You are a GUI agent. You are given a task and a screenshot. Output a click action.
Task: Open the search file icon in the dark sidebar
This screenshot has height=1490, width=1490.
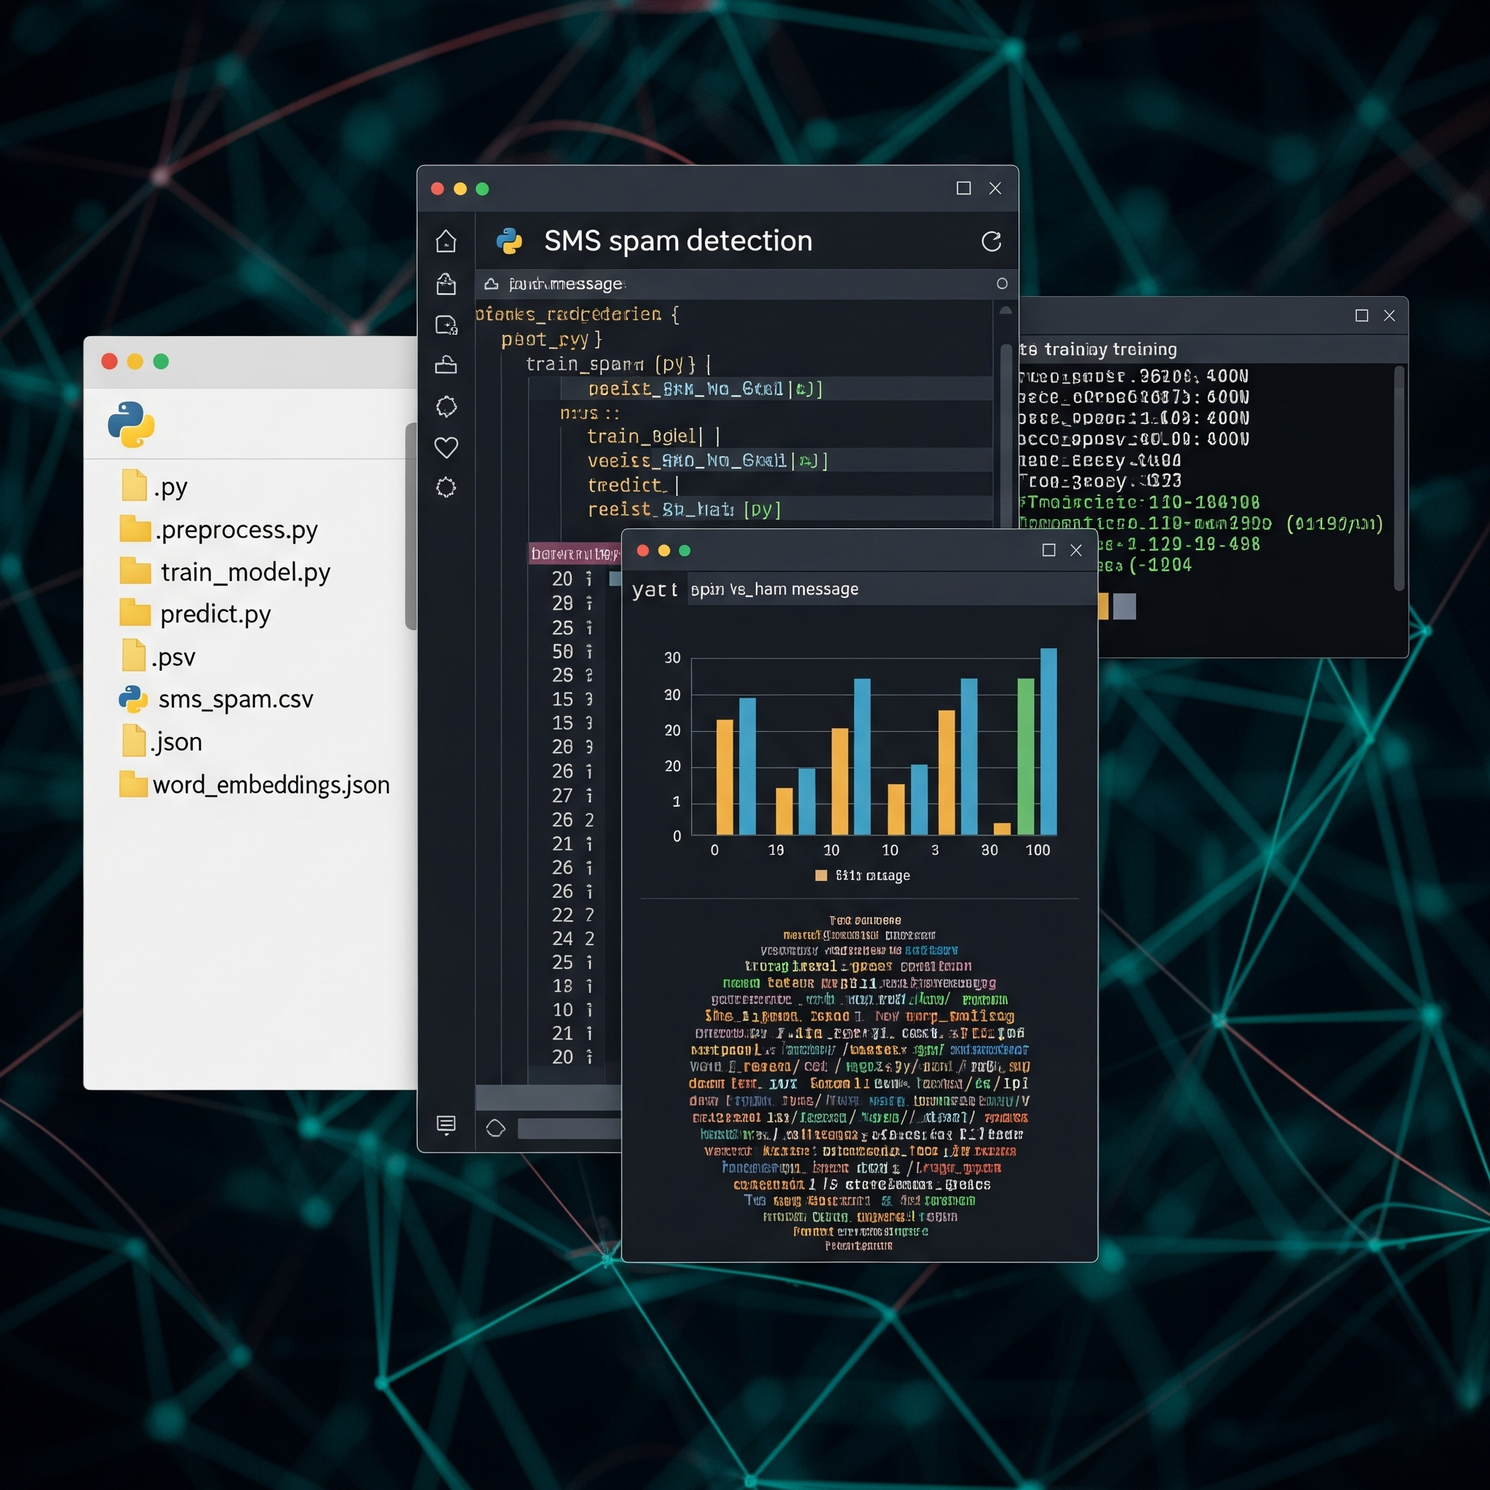coord(447,324)
